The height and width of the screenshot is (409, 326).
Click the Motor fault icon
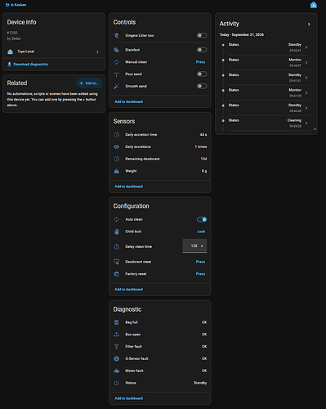(x=116, y=371)
